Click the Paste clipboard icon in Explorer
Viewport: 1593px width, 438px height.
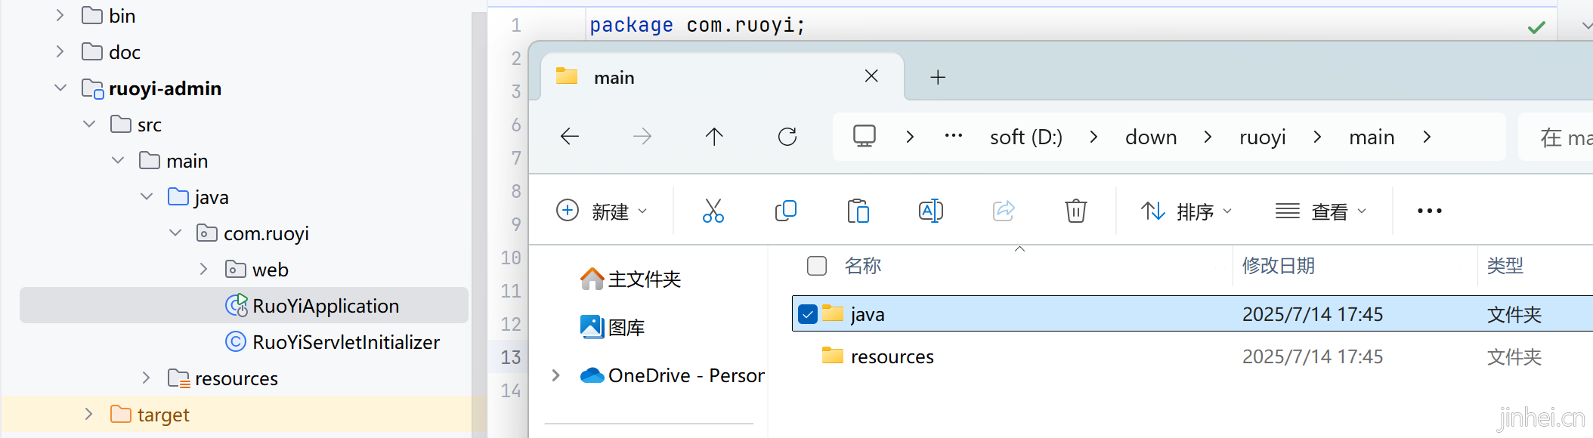(858, 211)
